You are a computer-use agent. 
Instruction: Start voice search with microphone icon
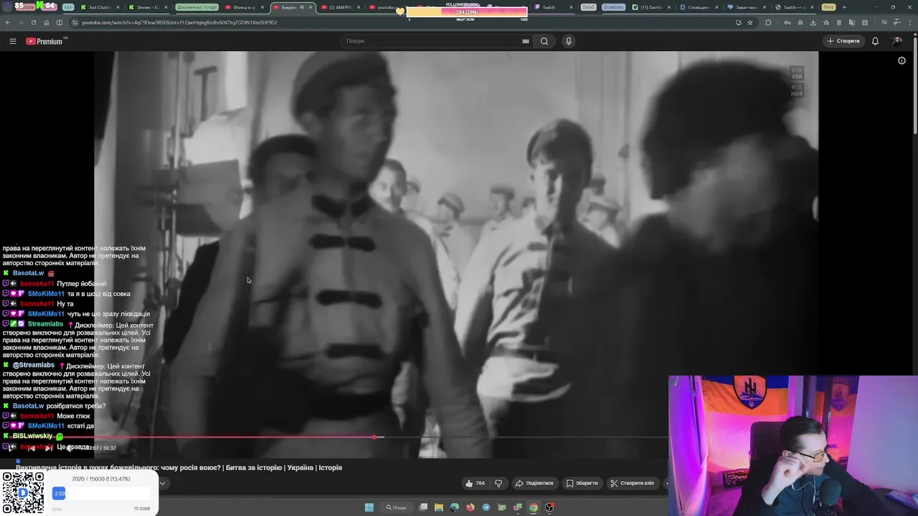(568, 41)
